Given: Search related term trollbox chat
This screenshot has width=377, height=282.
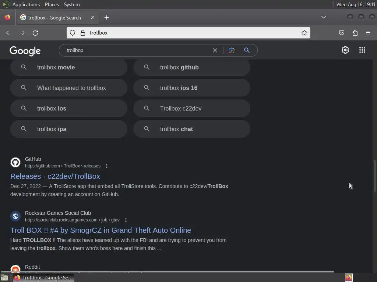Looking at the screenshot, I should point(192,129).
